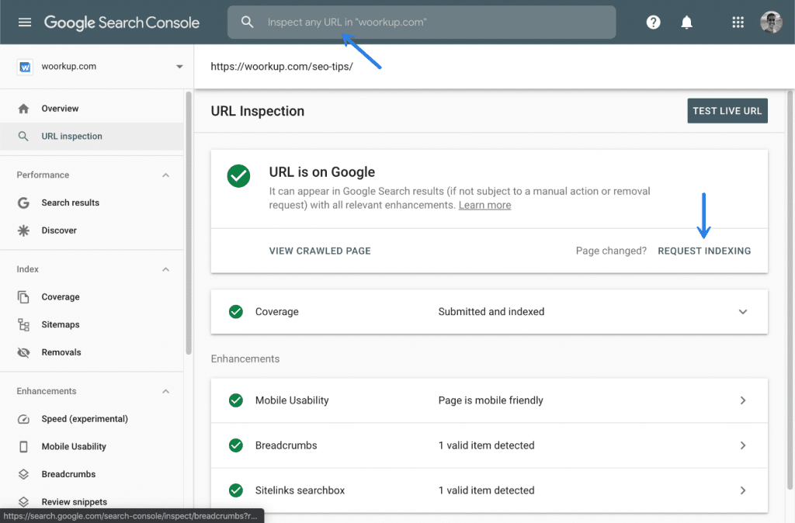Viewport: 795px width, 523px height.
Task: Open the Help question mark icon
Action: click(x=653, y=23)
